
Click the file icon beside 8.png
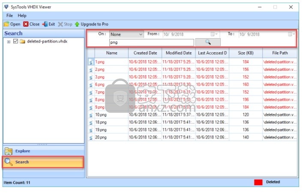tap(91, 100)
